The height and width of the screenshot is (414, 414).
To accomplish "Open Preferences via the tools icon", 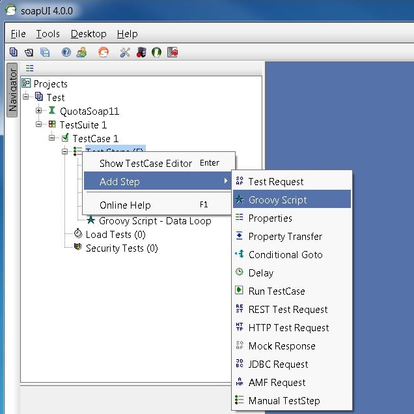I will point(125,52).
